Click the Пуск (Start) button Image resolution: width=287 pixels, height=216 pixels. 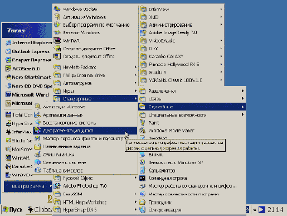tap(13, 210)
